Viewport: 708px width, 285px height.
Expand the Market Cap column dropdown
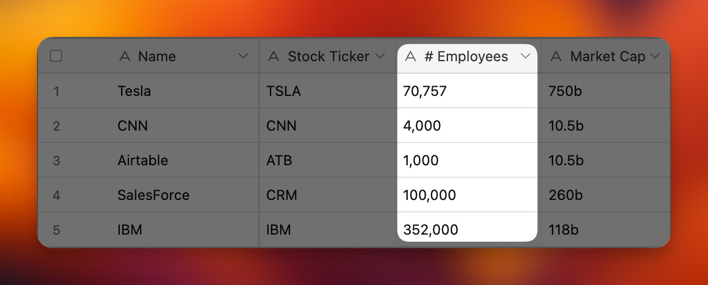[655, 56]
